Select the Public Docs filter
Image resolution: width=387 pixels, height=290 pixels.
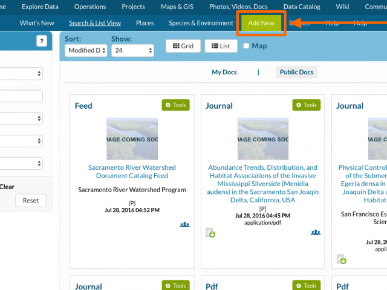[297, 72]
